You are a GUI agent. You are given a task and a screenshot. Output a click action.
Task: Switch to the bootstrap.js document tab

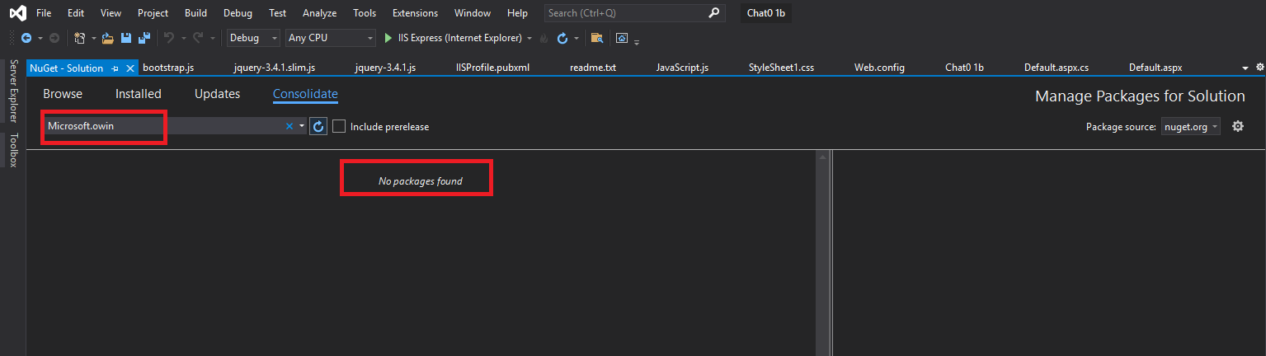coord(168,68)
